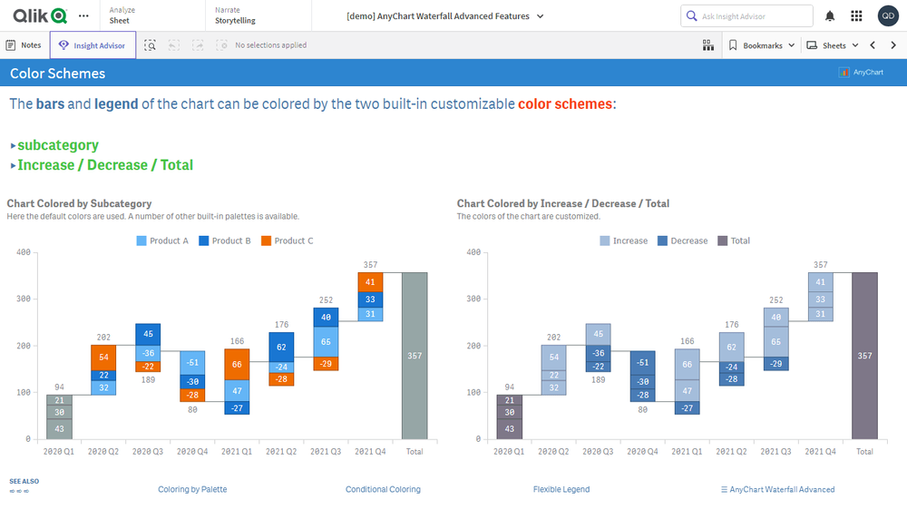Screen dimensions: 907x510
Task: Go to the previous sheet arrow
Action: pos(873,45)
